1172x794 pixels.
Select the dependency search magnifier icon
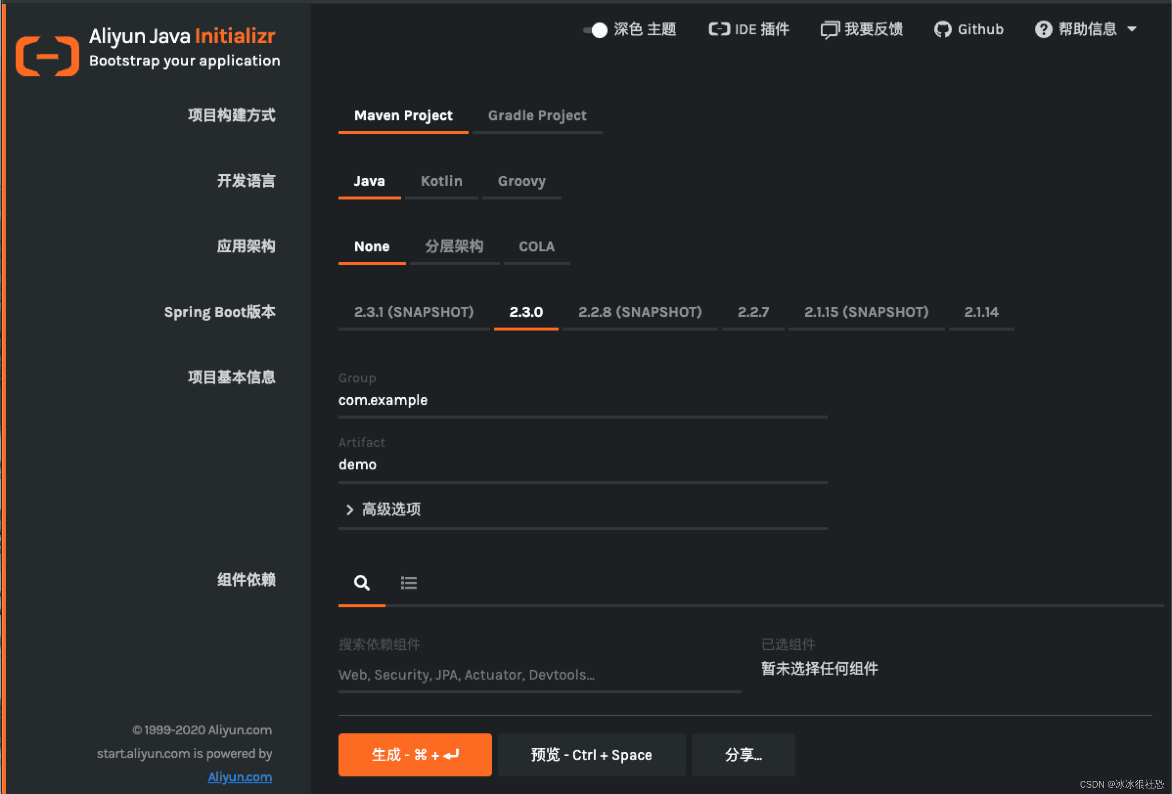click(361, 583)
